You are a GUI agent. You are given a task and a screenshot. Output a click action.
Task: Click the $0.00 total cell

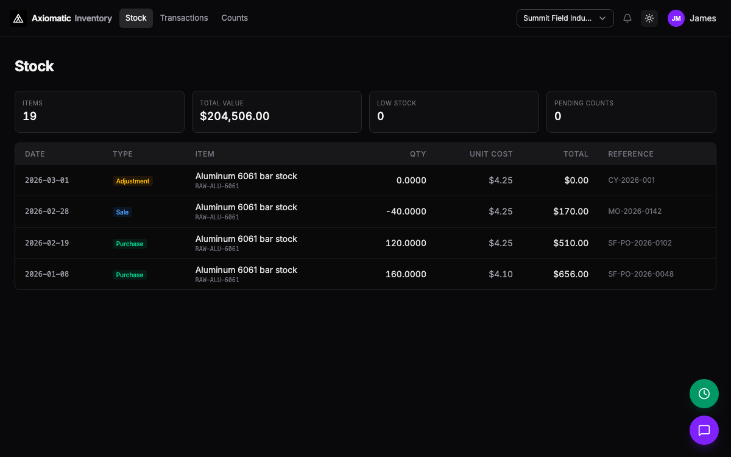[x=576, y=180]
